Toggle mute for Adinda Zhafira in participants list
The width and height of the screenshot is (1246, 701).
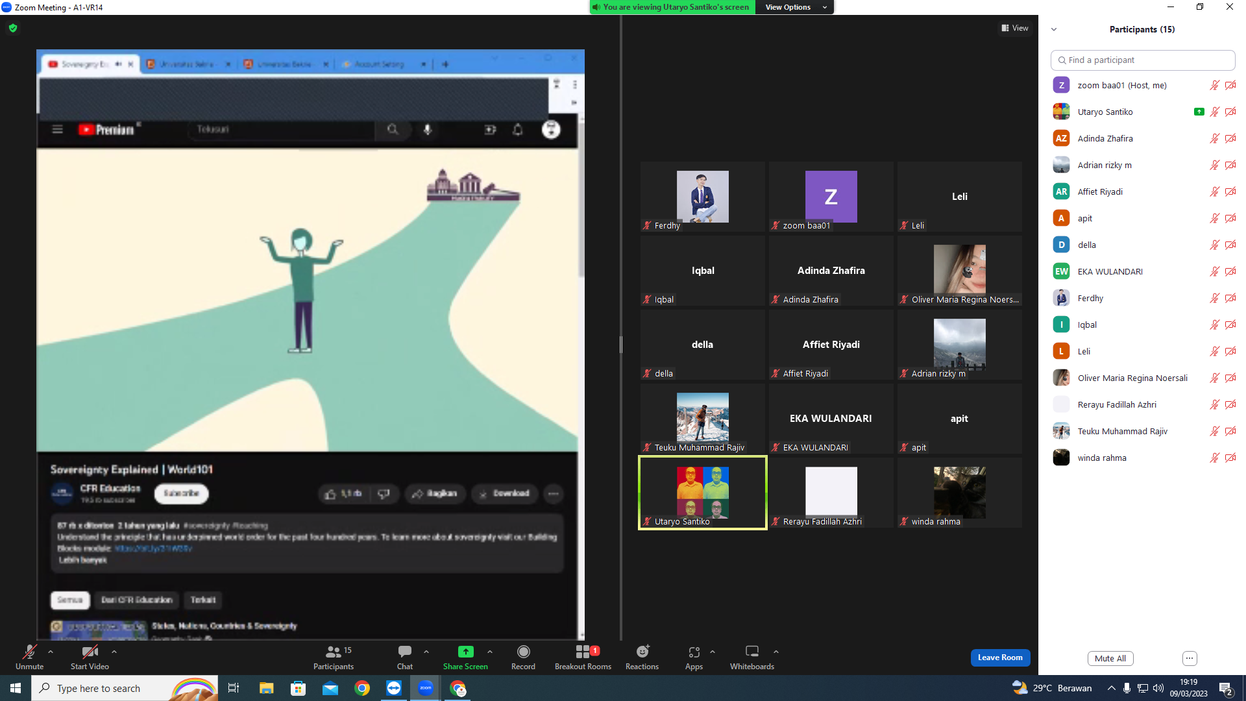tap(1214, 138)
